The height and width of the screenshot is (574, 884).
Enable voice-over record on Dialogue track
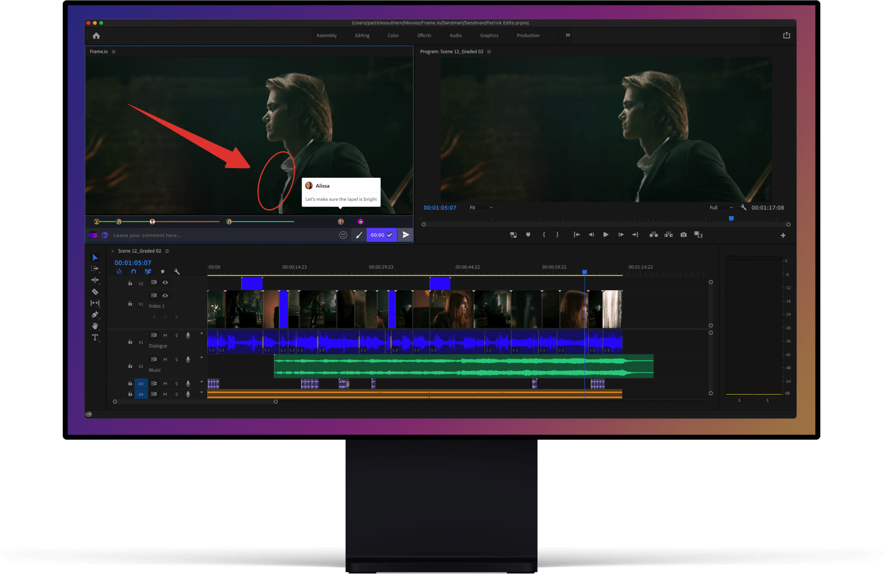click(x=188, y=336)
